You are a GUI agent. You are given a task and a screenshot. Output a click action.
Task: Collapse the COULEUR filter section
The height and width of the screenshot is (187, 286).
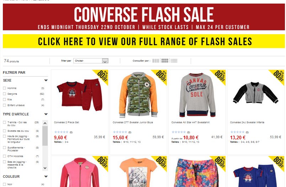[46, 176]
